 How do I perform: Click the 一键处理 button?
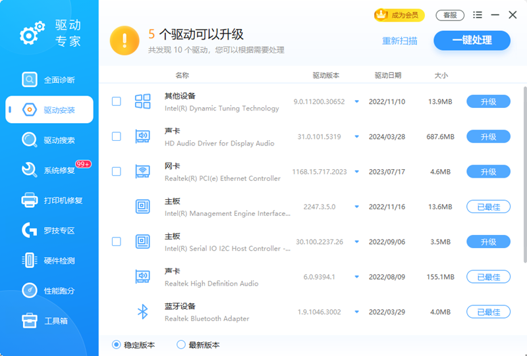pyautogui.click(x=472, y=40)
